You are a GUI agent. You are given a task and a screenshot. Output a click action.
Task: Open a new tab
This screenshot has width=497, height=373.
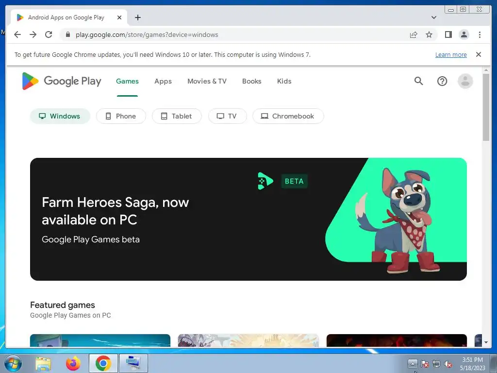click(x=137, y=17)
